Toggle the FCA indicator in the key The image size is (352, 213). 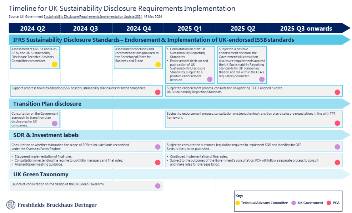[329, 202]
